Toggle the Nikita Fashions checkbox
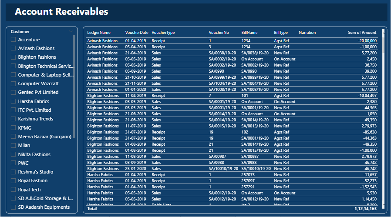The width and height of the screenshot is (391, 217). (x=13, y=154)
